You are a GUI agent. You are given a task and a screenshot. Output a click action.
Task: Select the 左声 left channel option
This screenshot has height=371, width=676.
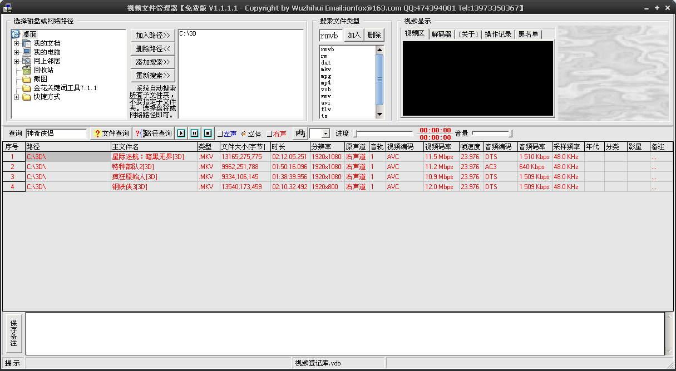click(227, 134)
